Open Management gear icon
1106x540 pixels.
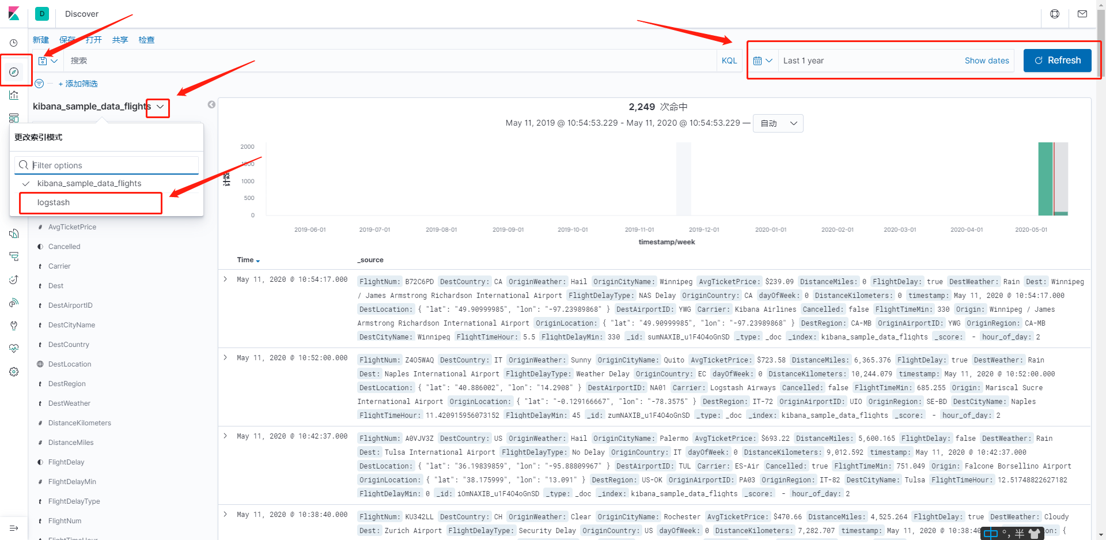coord(14,372)
